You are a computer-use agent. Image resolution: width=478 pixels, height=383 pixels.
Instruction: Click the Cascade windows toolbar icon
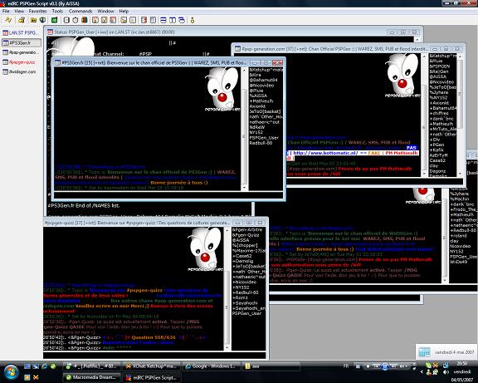pyautogui.click(x=182, y=20)
